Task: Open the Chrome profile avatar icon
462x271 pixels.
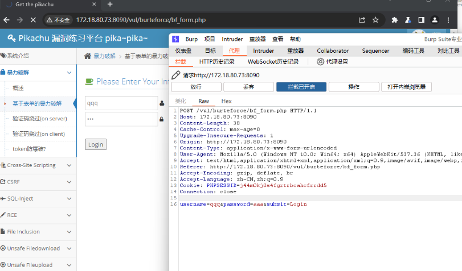Action: [435, 20]
